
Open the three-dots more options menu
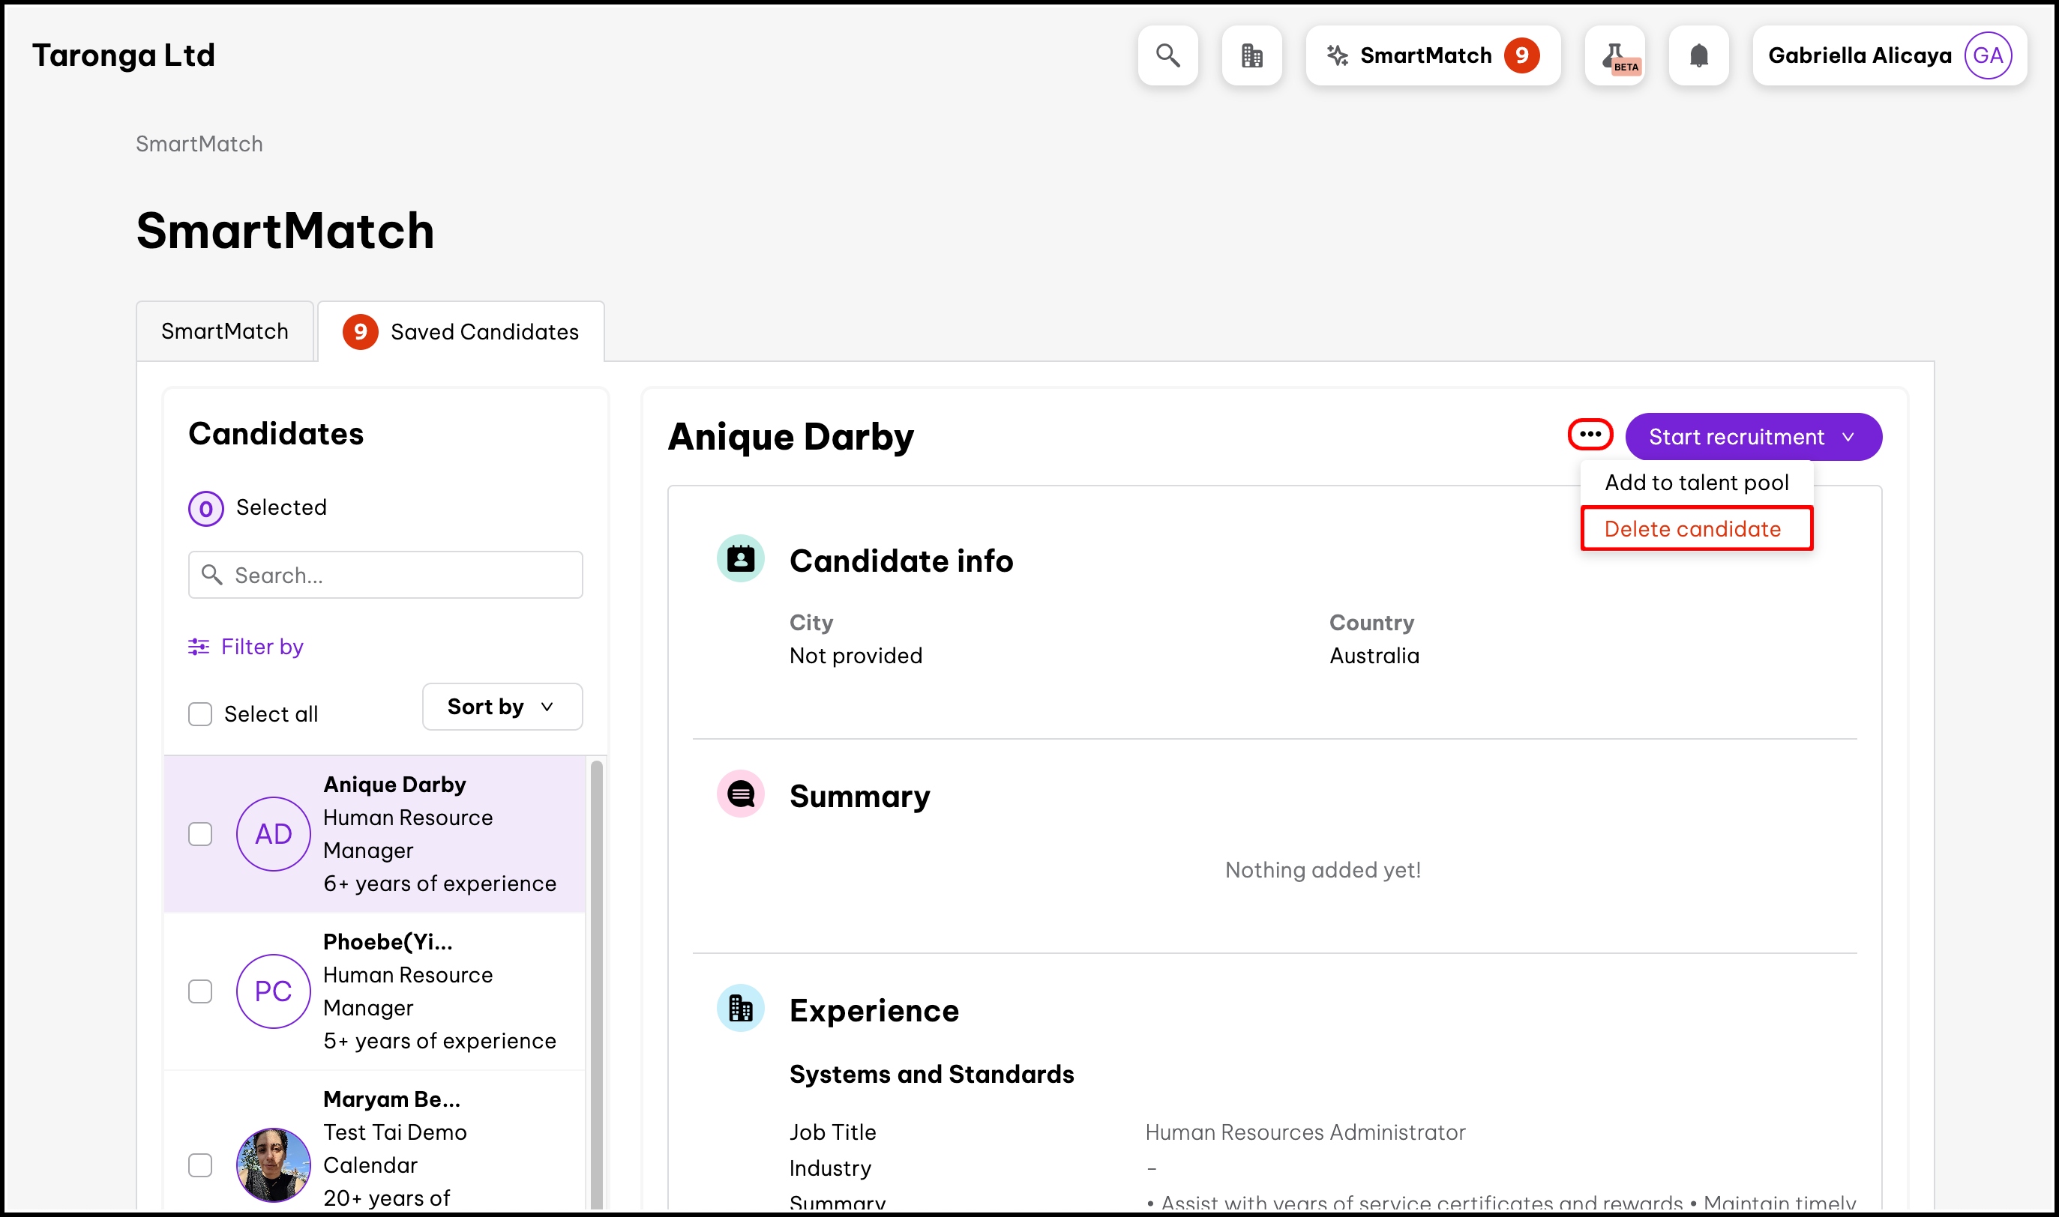pos(1590,435)
